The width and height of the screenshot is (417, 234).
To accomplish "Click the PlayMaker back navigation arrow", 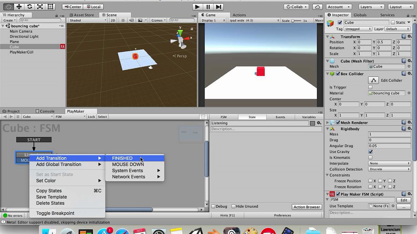I will pyautogui.click(x=5, y=117).
